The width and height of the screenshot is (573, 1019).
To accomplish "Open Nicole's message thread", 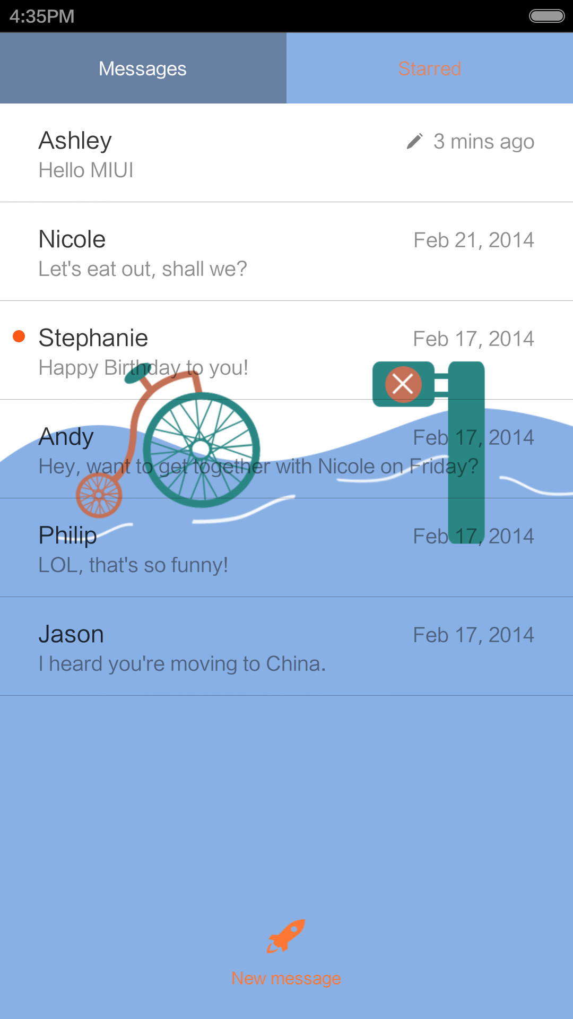I will 286,252.
